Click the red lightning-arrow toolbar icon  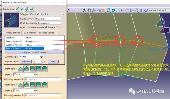click(x=122, y=10)
